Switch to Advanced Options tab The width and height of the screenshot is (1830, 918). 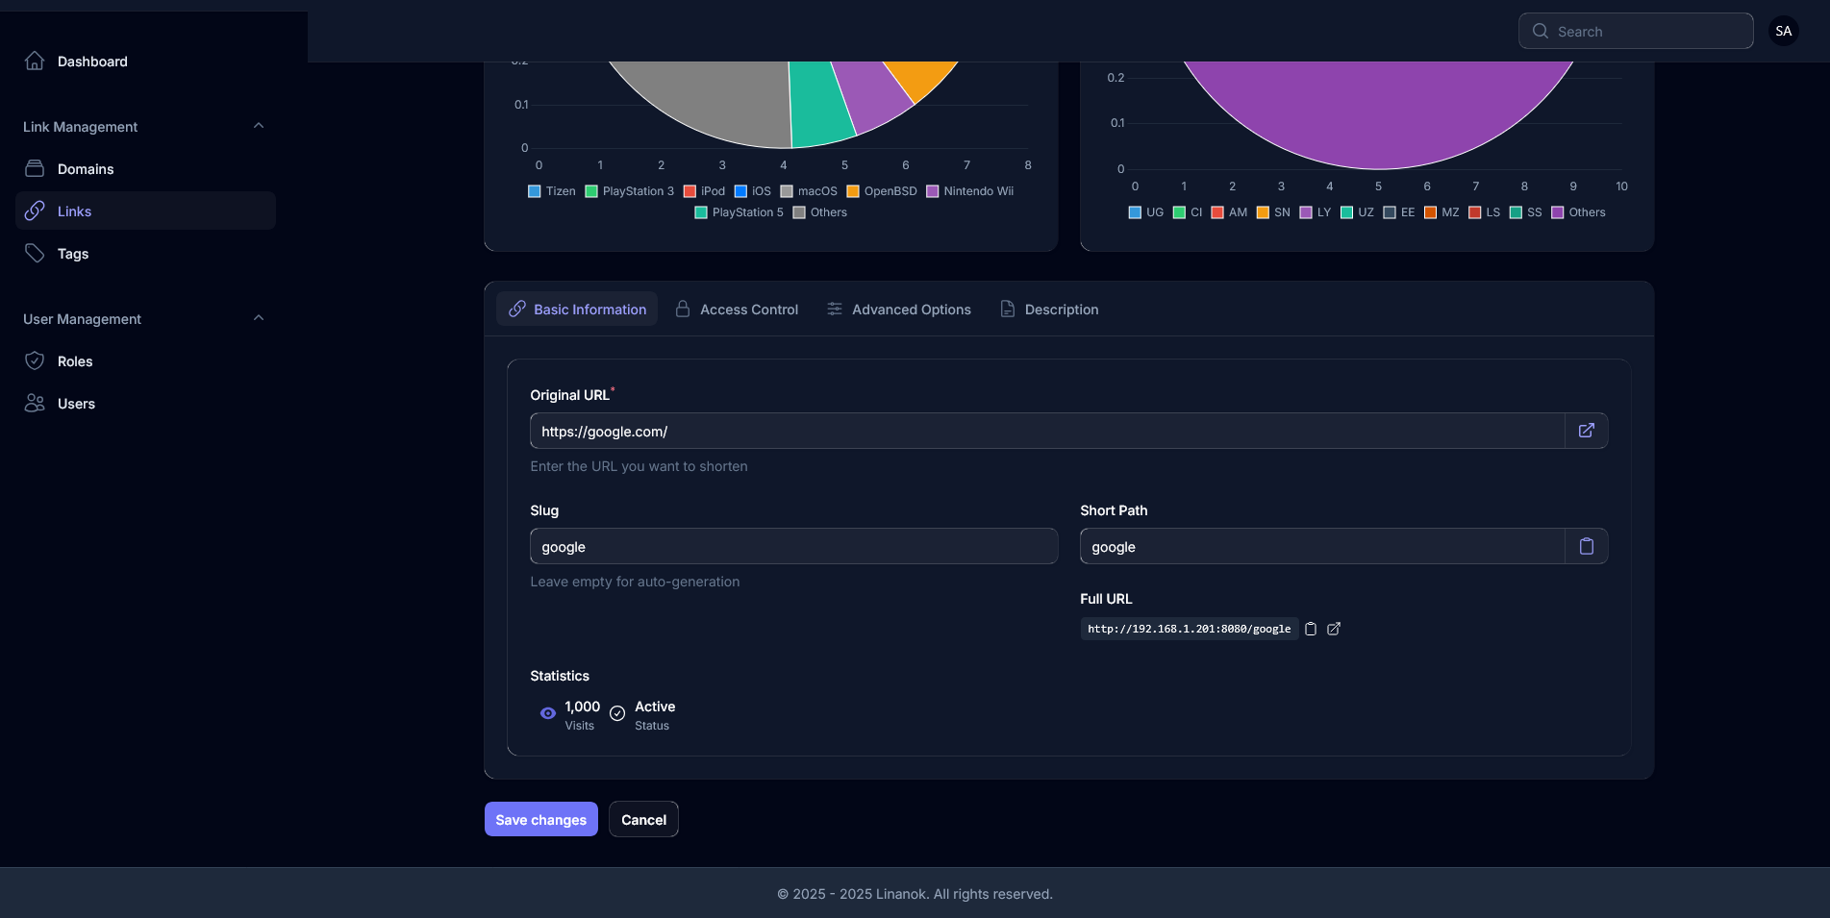[x=899, y=309]
